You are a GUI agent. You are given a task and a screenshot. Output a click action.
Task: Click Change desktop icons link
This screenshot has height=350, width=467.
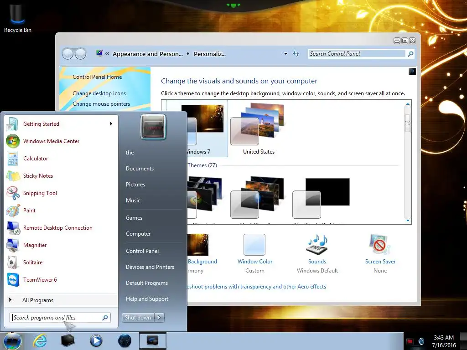point(99,93)
